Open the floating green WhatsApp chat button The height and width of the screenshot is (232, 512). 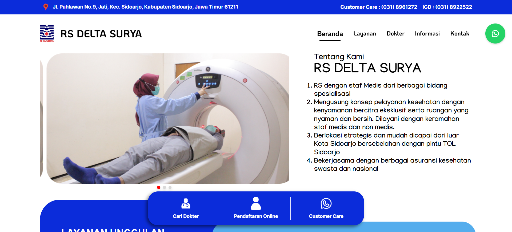tap(495, 34)
